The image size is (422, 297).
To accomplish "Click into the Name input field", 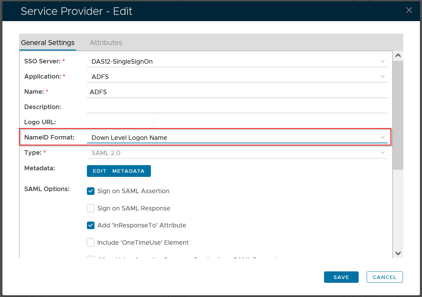I will [237, 92].
